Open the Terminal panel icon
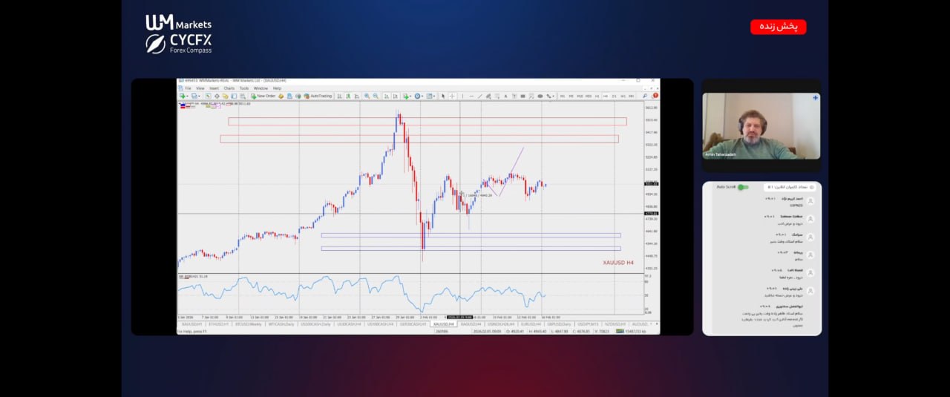 point(234,96)
